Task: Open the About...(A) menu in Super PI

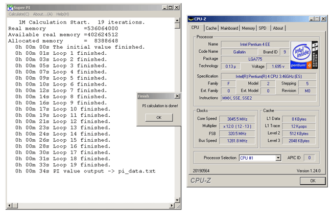Action: coord(43,14)
